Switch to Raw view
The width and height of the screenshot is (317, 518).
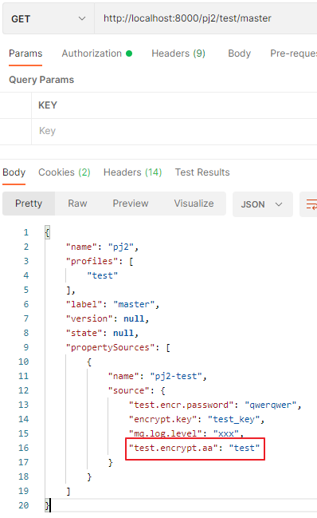point(77,204)
